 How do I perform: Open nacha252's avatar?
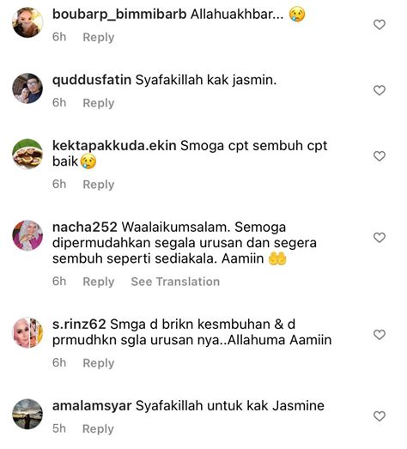coord(27,235)
